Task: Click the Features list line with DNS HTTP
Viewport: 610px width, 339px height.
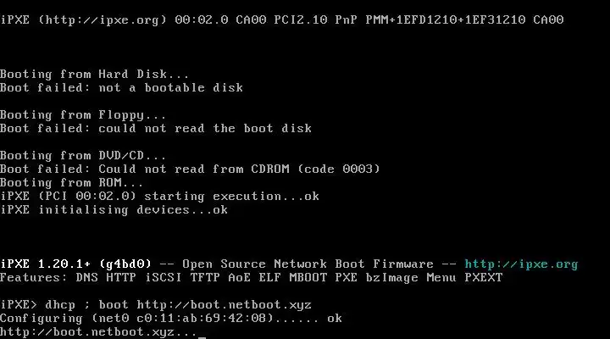Action: coord(252,277)
